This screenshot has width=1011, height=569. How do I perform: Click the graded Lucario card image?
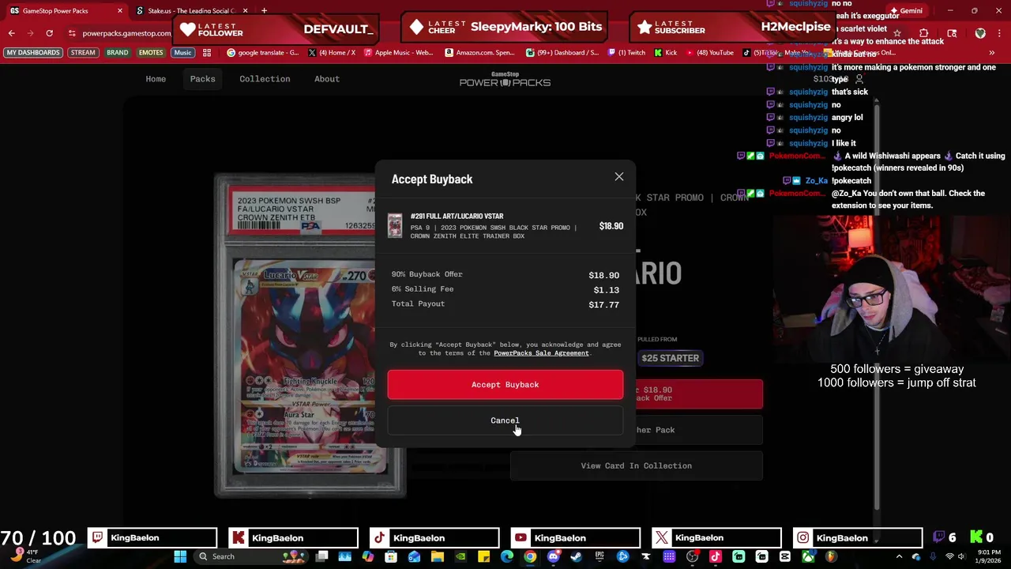[x=310, y=336]
